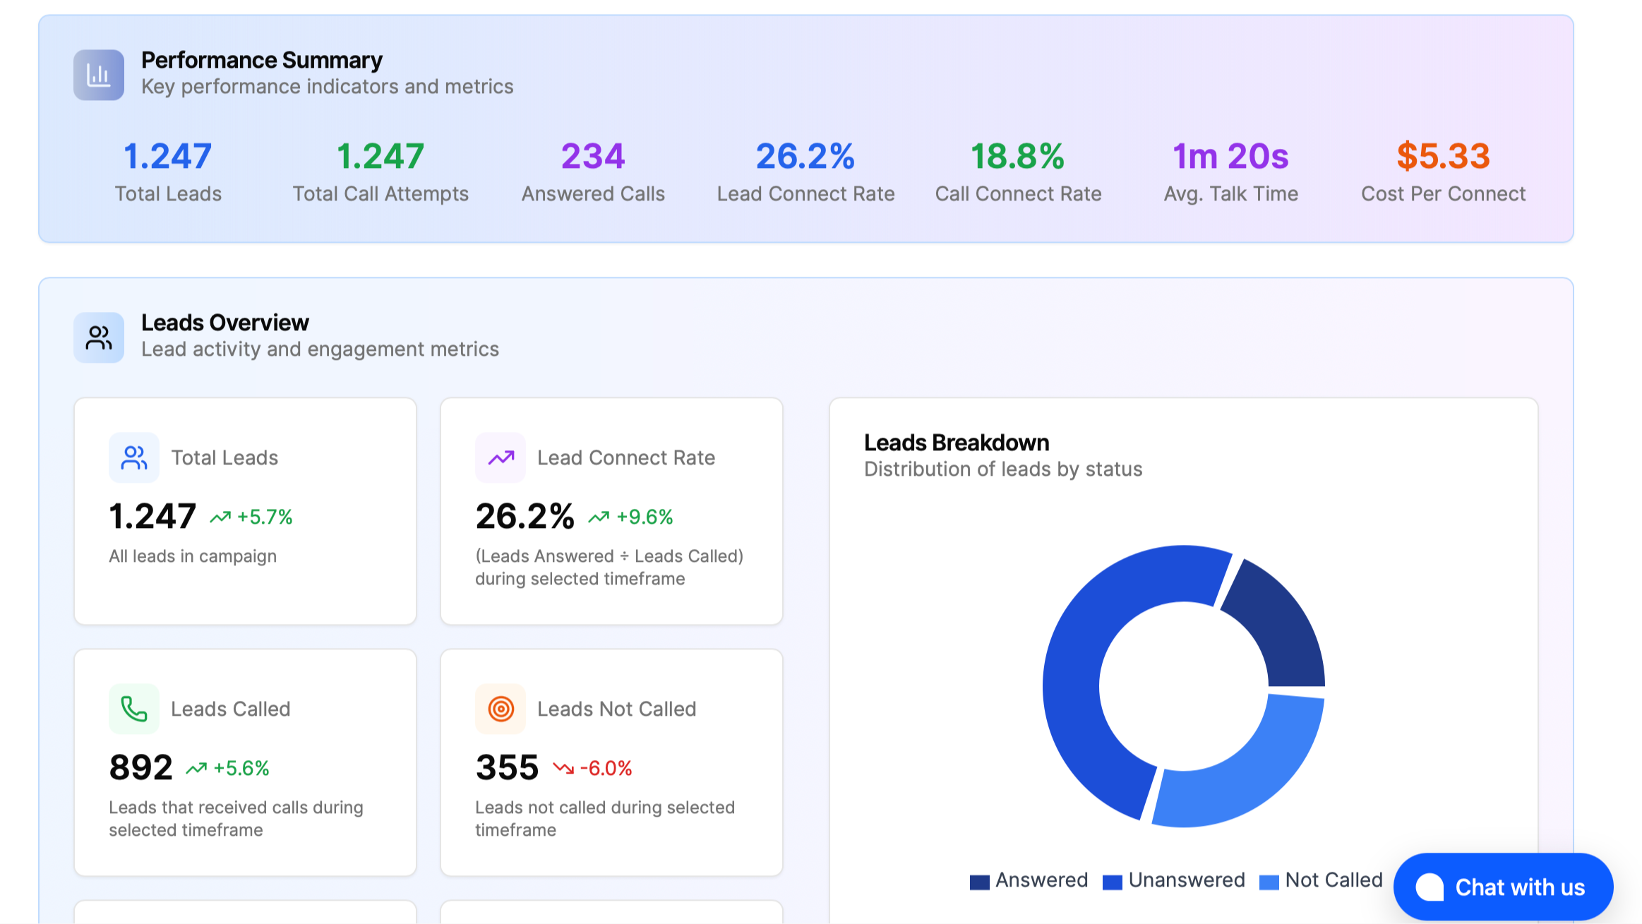Toggle the Unanswered legend entry
Viewport: 1642px width, 924px height.
[x=1175, y=880]
